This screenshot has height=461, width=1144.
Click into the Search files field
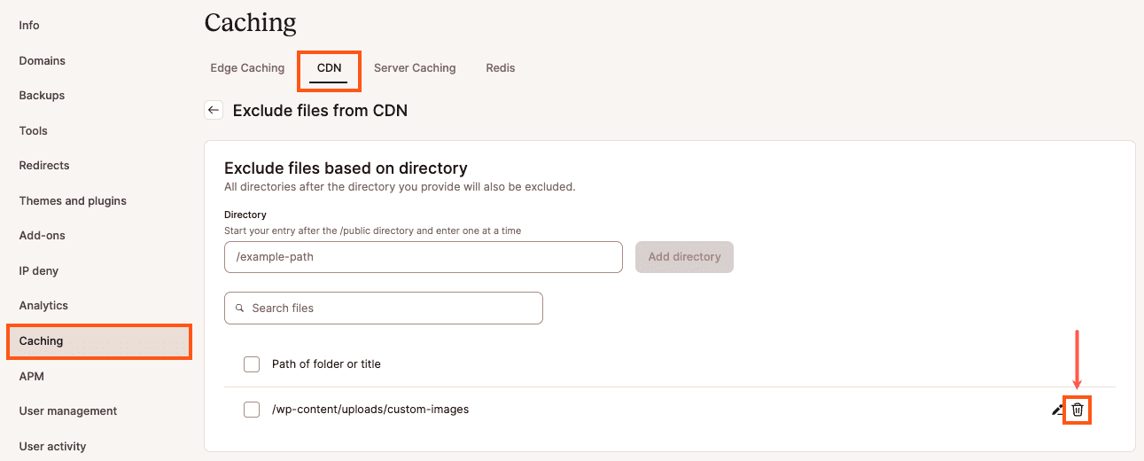tap(384, 308)
